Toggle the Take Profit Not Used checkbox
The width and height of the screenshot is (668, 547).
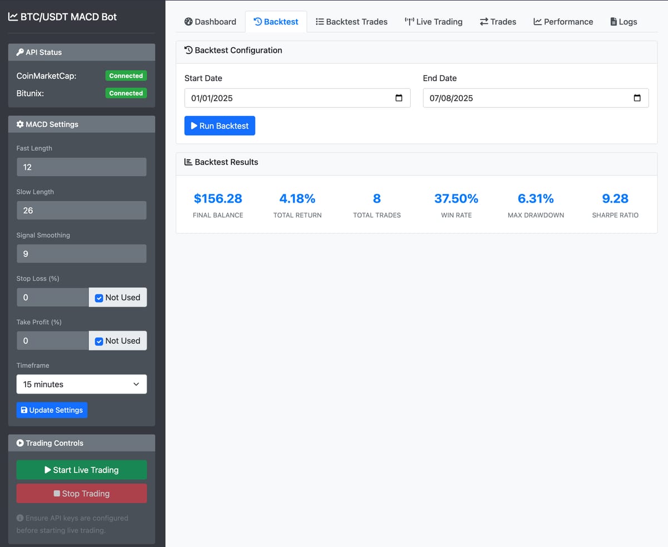(99, 341)
